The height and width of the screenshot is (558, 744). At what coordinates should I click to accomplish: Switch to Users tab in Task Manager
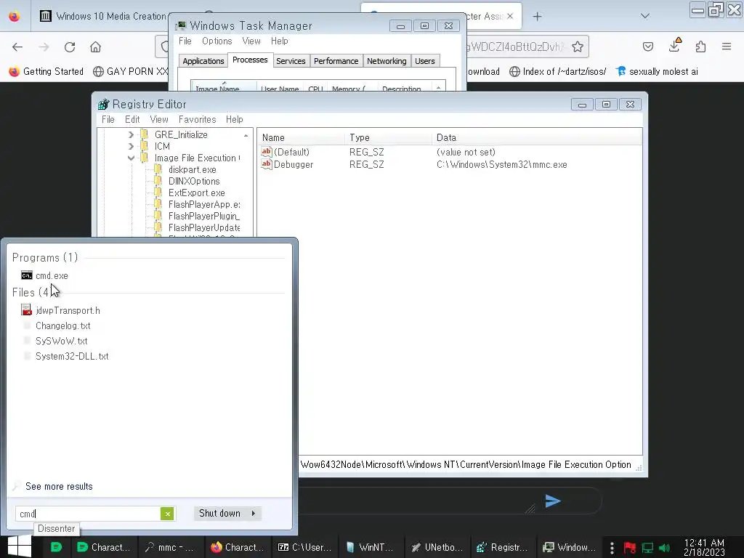coord(424,61)
